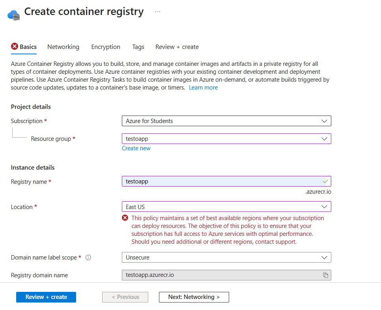Open the Encryption tab
The image size is (381, 310).
tap(106, 47)
